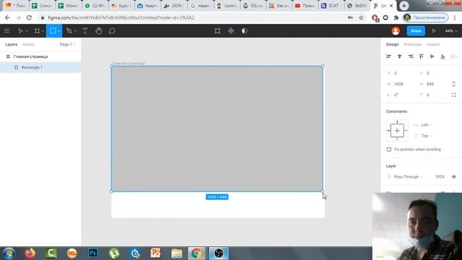Click the Y position field
Image resolution: width=462 pixels, height=260 pixels.
click(x=433, y=73)
